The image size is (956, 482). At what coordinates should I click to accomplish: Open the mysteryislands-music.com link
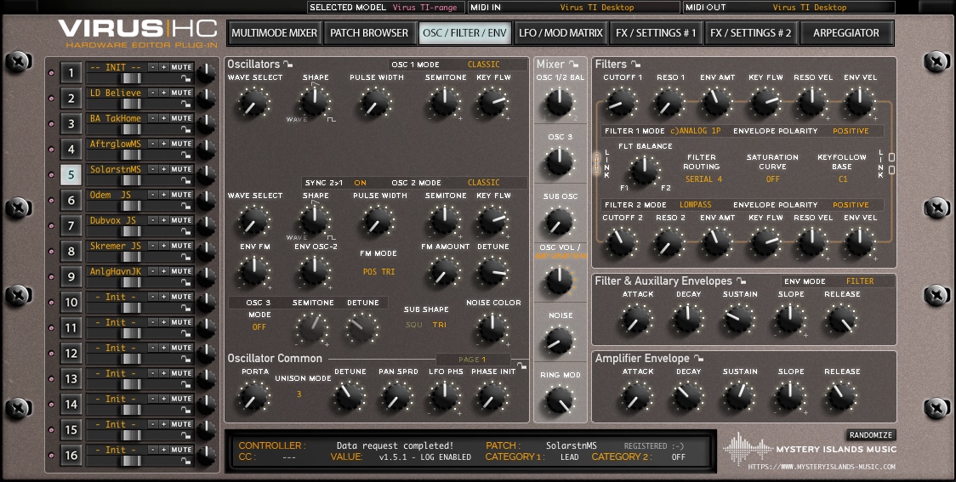pos(822,467)
